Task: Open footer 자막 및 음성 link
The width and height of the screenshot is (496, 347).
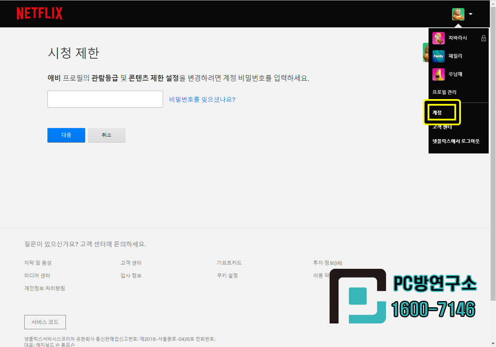Action: [38, 263]
